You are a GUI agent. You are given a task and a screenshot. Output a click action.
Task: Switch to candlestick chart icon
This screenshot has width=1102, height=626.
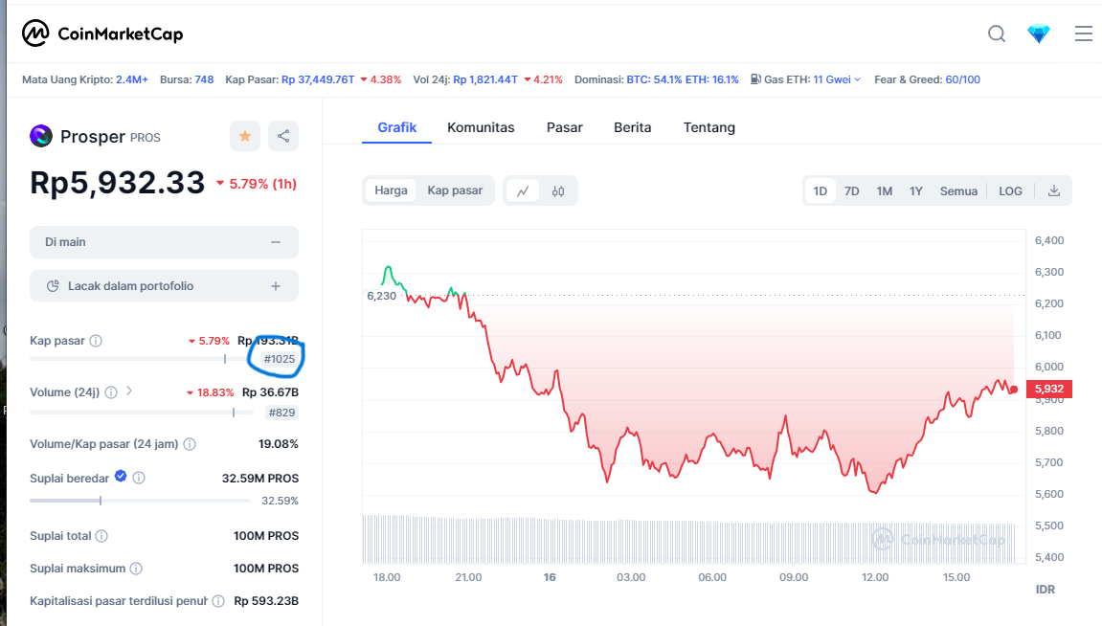[x=558, y=191]
